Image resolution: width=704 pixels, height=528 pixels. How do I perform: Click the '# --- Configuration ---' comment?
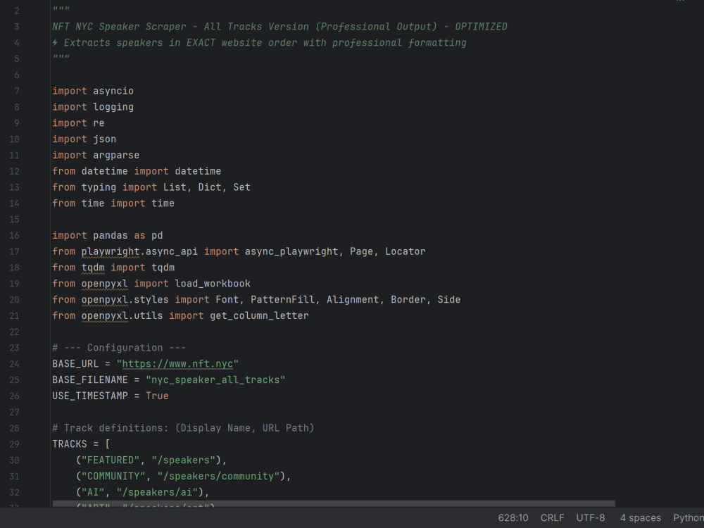coord(119,348)
